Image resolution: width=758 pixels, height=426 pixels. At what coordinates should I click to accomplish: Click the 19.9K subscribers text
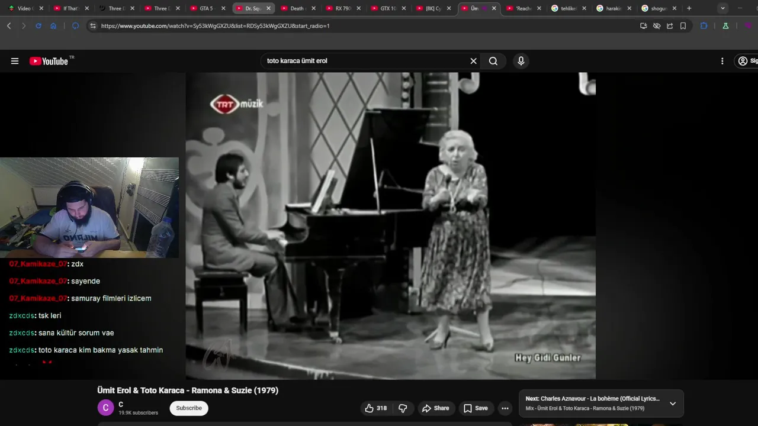[138, 413]
